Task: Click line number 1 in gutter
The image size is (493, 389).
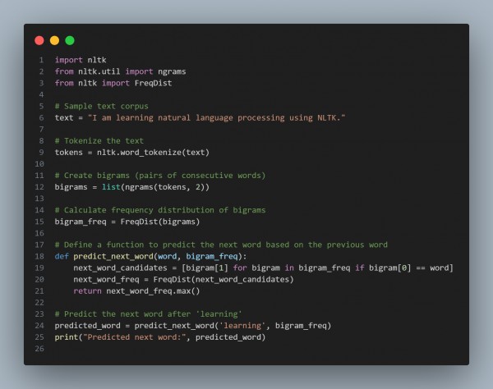Action: (x=41, y=60)
